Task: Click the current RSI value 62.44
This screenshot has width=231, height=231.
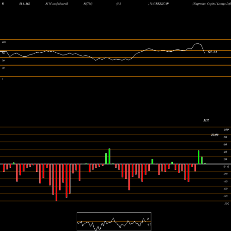Action: click(213, 52)
